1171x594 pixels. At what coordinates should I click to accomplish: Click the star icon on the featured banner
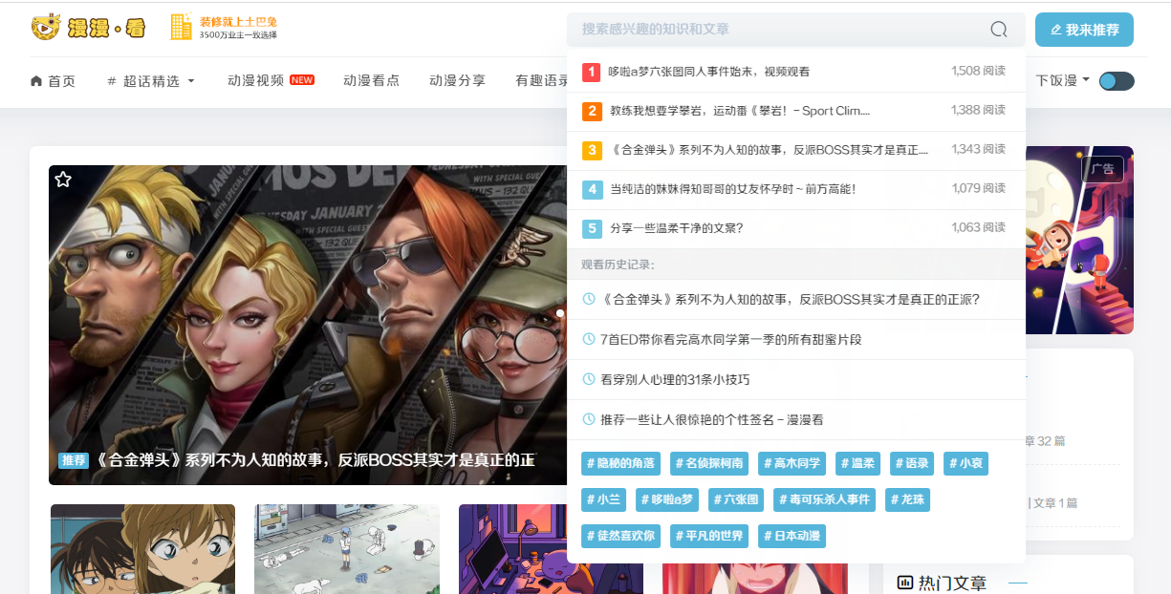tap(64, 179)
